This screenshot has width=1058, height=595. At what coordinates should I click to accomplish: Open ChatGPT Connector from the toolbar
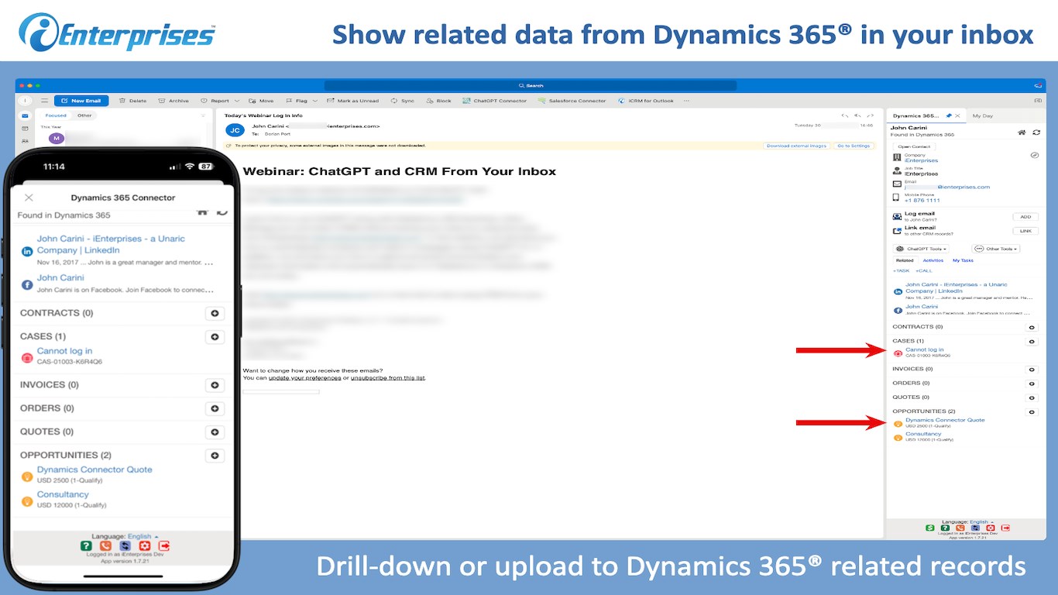[495, 101]
